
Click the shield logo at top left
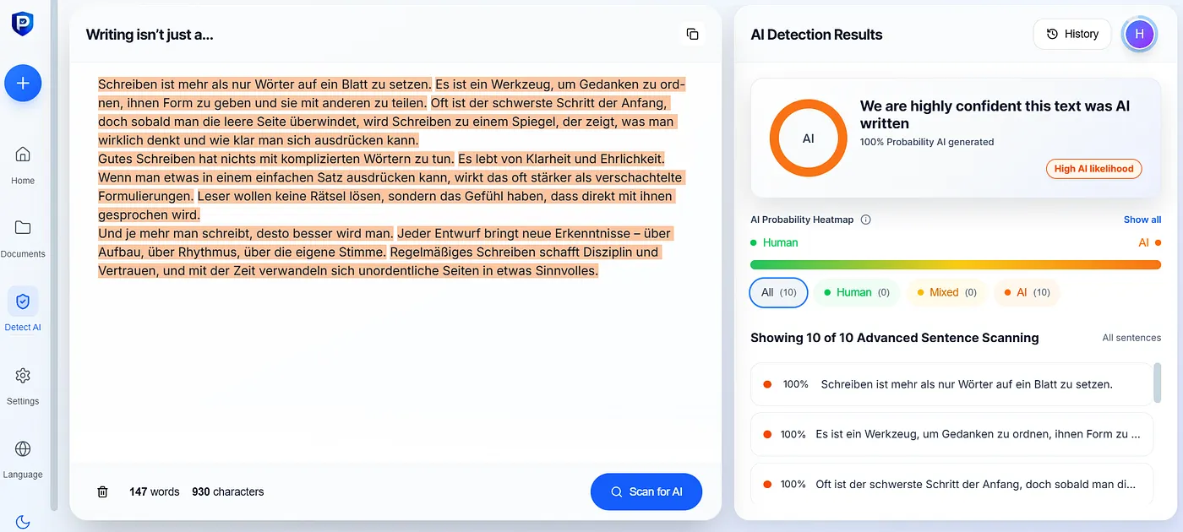23,24
